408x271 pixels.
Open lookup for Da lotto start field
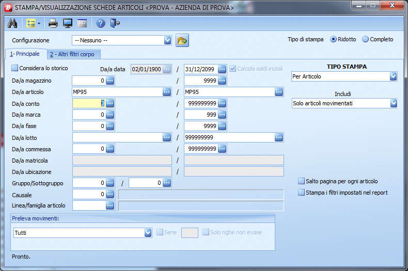pos(167,137)
